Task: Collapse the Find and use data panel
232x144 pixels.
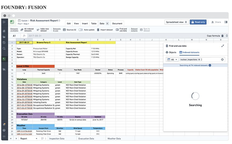Action: coord(222,46)
